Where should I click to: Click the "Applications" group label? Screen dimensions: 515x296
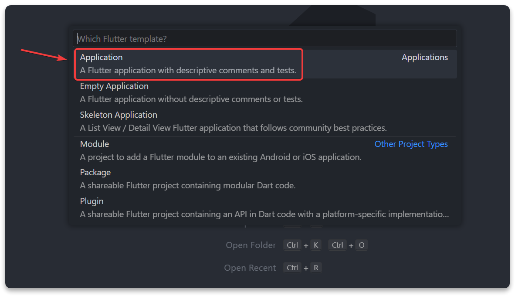pos(424,58)
